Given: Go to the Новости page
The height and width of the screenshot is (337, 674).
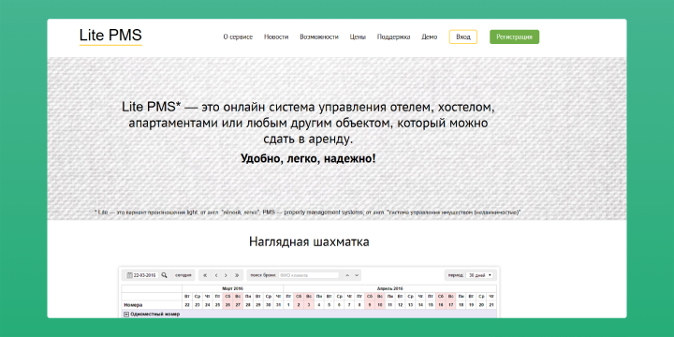Looking at the screenshot, I should (x=276, y=37).
